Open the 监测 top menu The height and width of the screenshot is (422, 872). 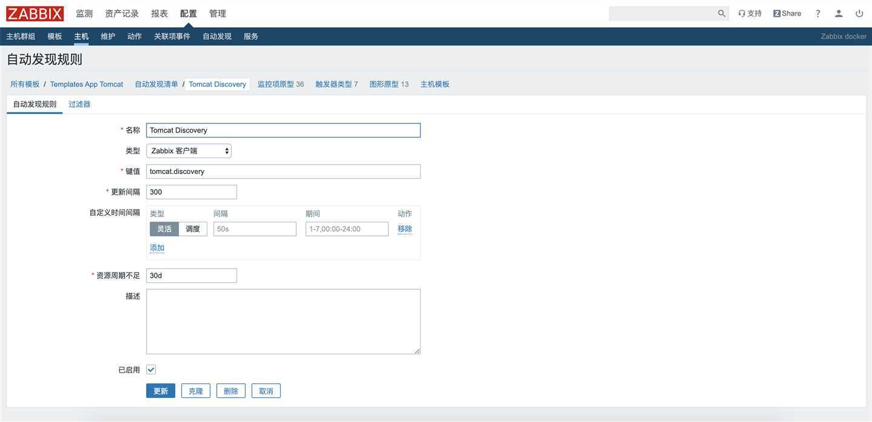click(84, 13)
